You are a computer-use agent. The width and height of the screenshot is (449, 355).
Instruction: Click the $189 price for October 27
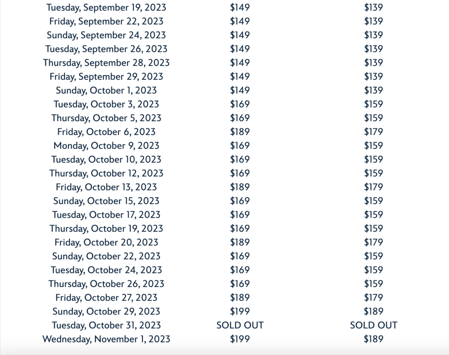[240, 297]
